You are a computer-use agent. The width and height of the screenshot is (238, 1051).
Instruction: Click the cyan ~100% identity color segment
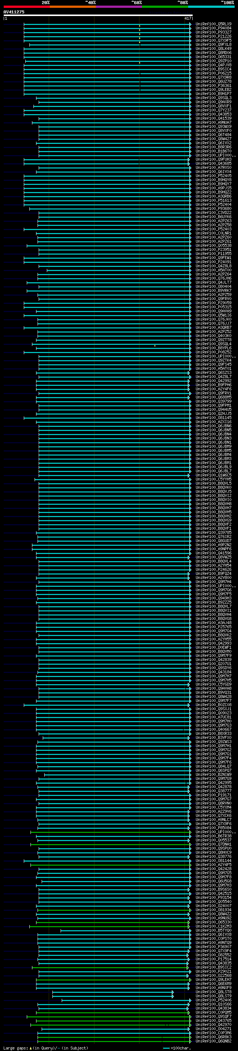[x=211, y=7]
